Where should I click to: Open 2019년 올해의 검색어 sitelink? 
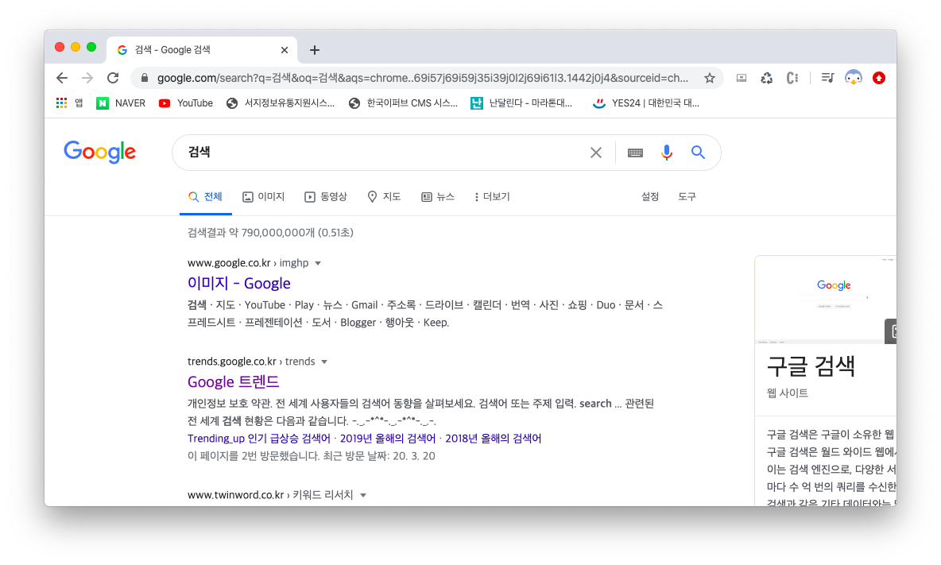pos(388,439)
